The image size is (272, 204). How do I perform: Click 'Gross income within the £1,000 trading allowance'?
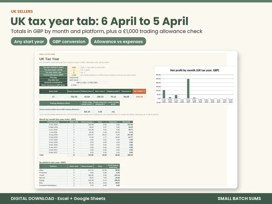pos(59,109)
